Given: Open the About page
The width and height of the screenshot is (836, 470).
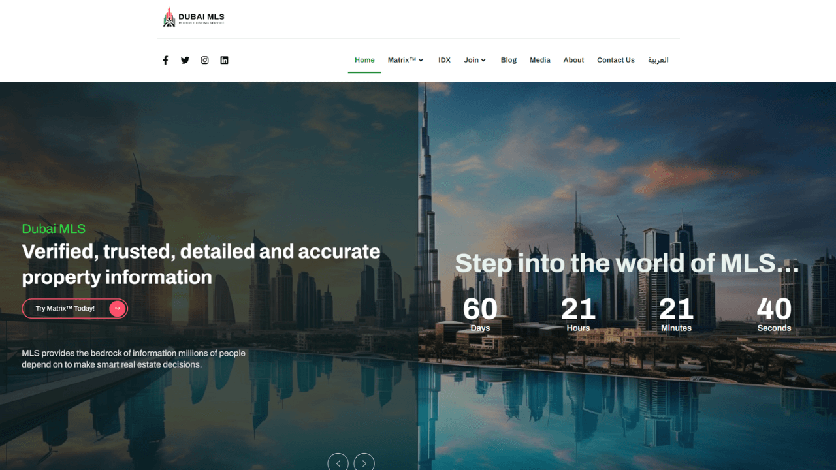Looking at the screenshot, I should tap(573, 60).
